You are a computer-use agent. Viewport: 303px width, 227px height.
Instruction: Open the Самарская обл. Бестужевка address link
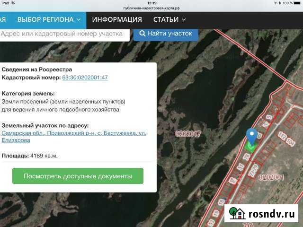click(x=74, y=137)
